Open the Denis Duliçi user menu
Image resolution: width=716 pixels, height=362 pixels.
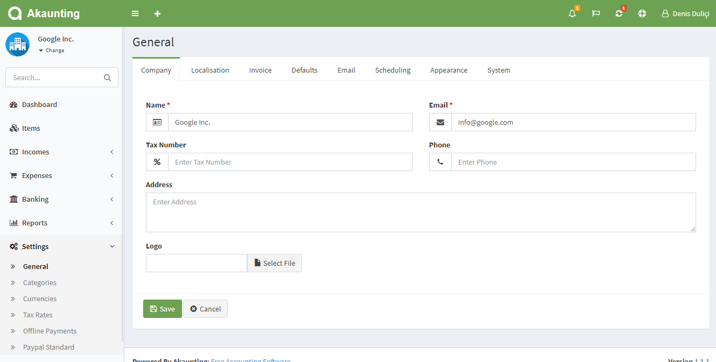tap(685, 13)
